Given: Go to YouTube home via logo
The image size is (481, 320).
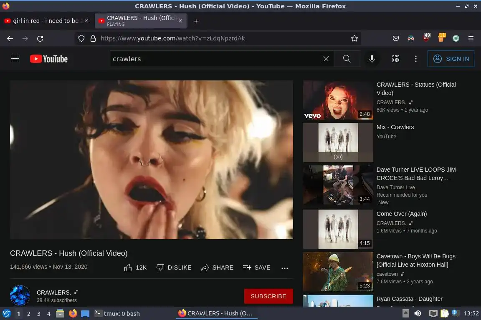Looking at the screenshot, I should click(49, 59).
